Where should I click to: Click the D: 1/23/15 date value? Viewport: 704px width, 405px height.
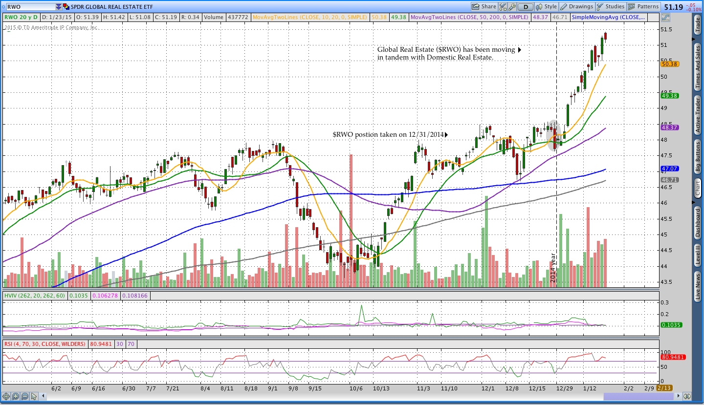[57, 17]
